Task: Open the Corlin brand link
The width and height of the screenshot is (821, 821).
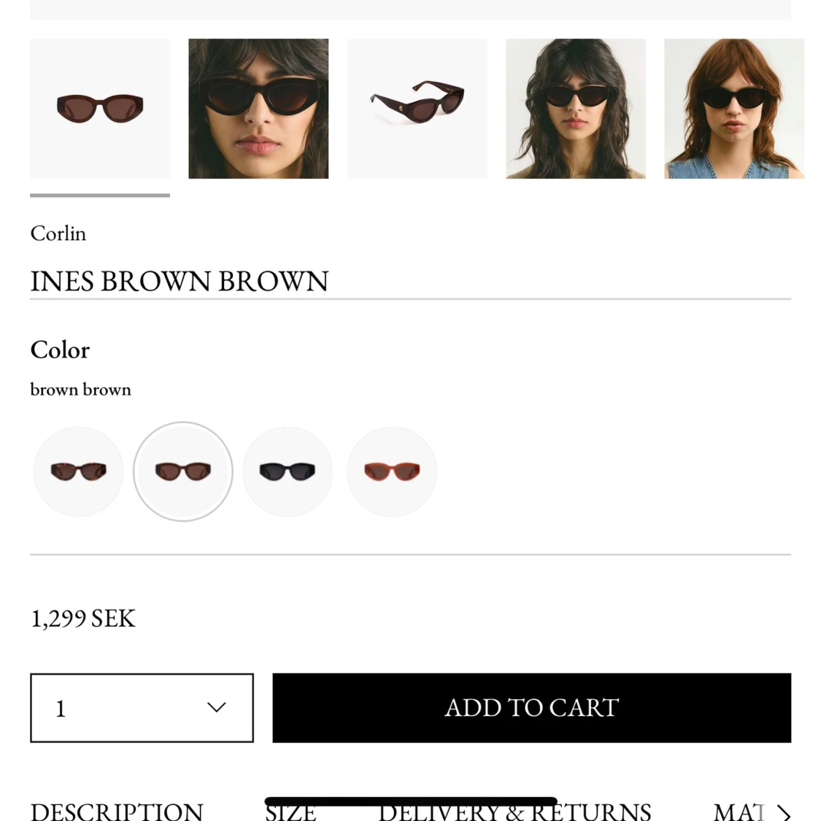Action: [58, 234]
